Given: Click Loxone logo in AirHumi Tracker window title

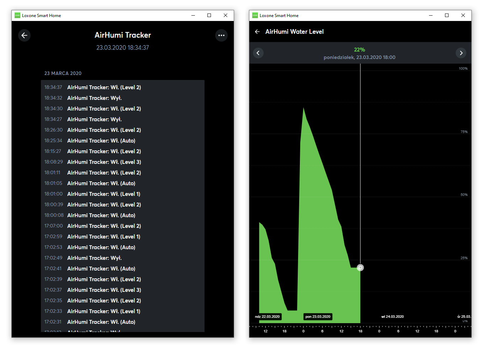Looking at the screenshot, I should coord(17,15).
